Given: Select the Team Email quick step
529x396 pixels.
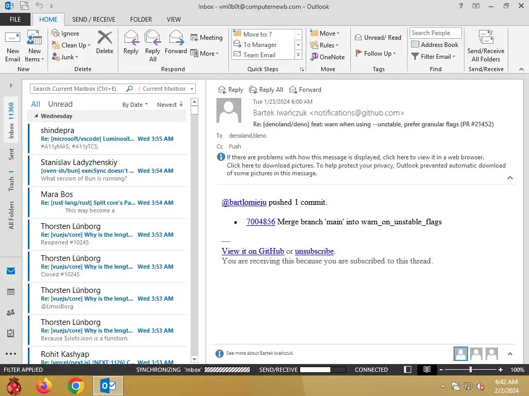Looking at the screenshot, I should 260,55.
